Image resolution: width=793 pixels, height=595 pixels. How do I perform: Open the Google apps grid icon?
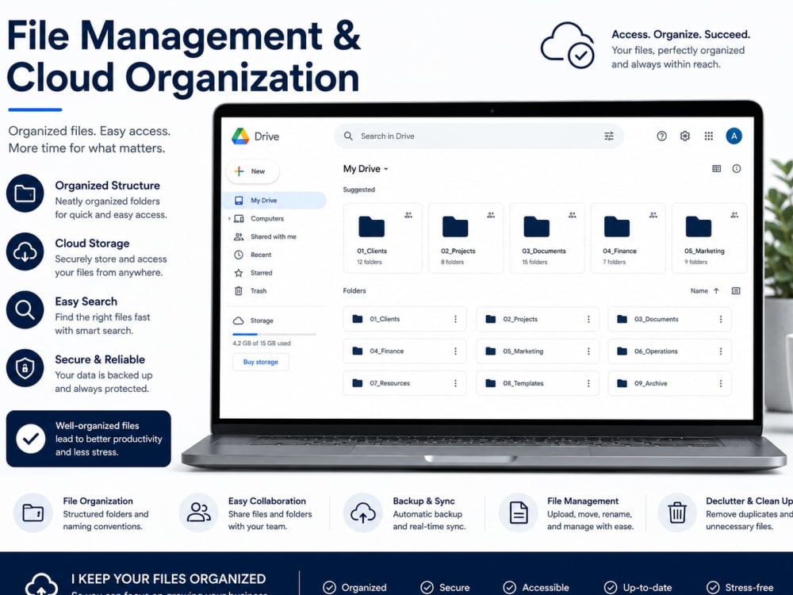pos(708,136)
